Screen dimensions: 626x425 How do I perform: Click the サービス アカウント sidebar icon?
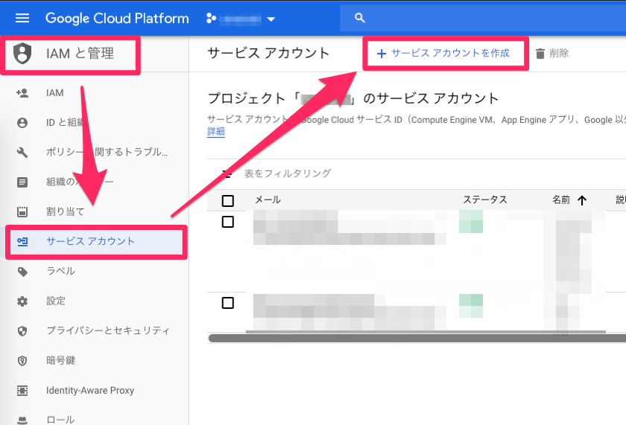22,241
